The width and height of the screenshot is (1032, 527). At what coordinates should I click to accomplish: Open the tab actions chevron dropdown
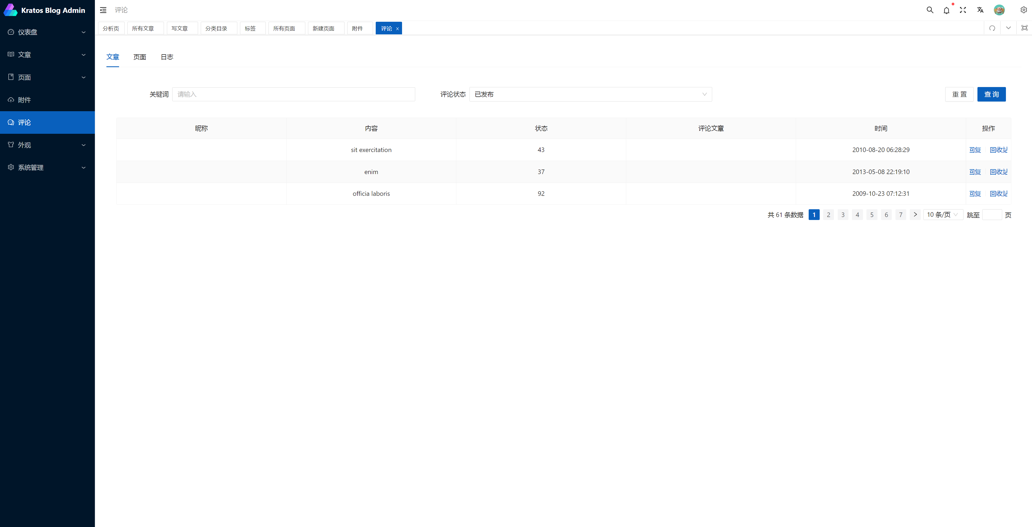point(1008,28)
